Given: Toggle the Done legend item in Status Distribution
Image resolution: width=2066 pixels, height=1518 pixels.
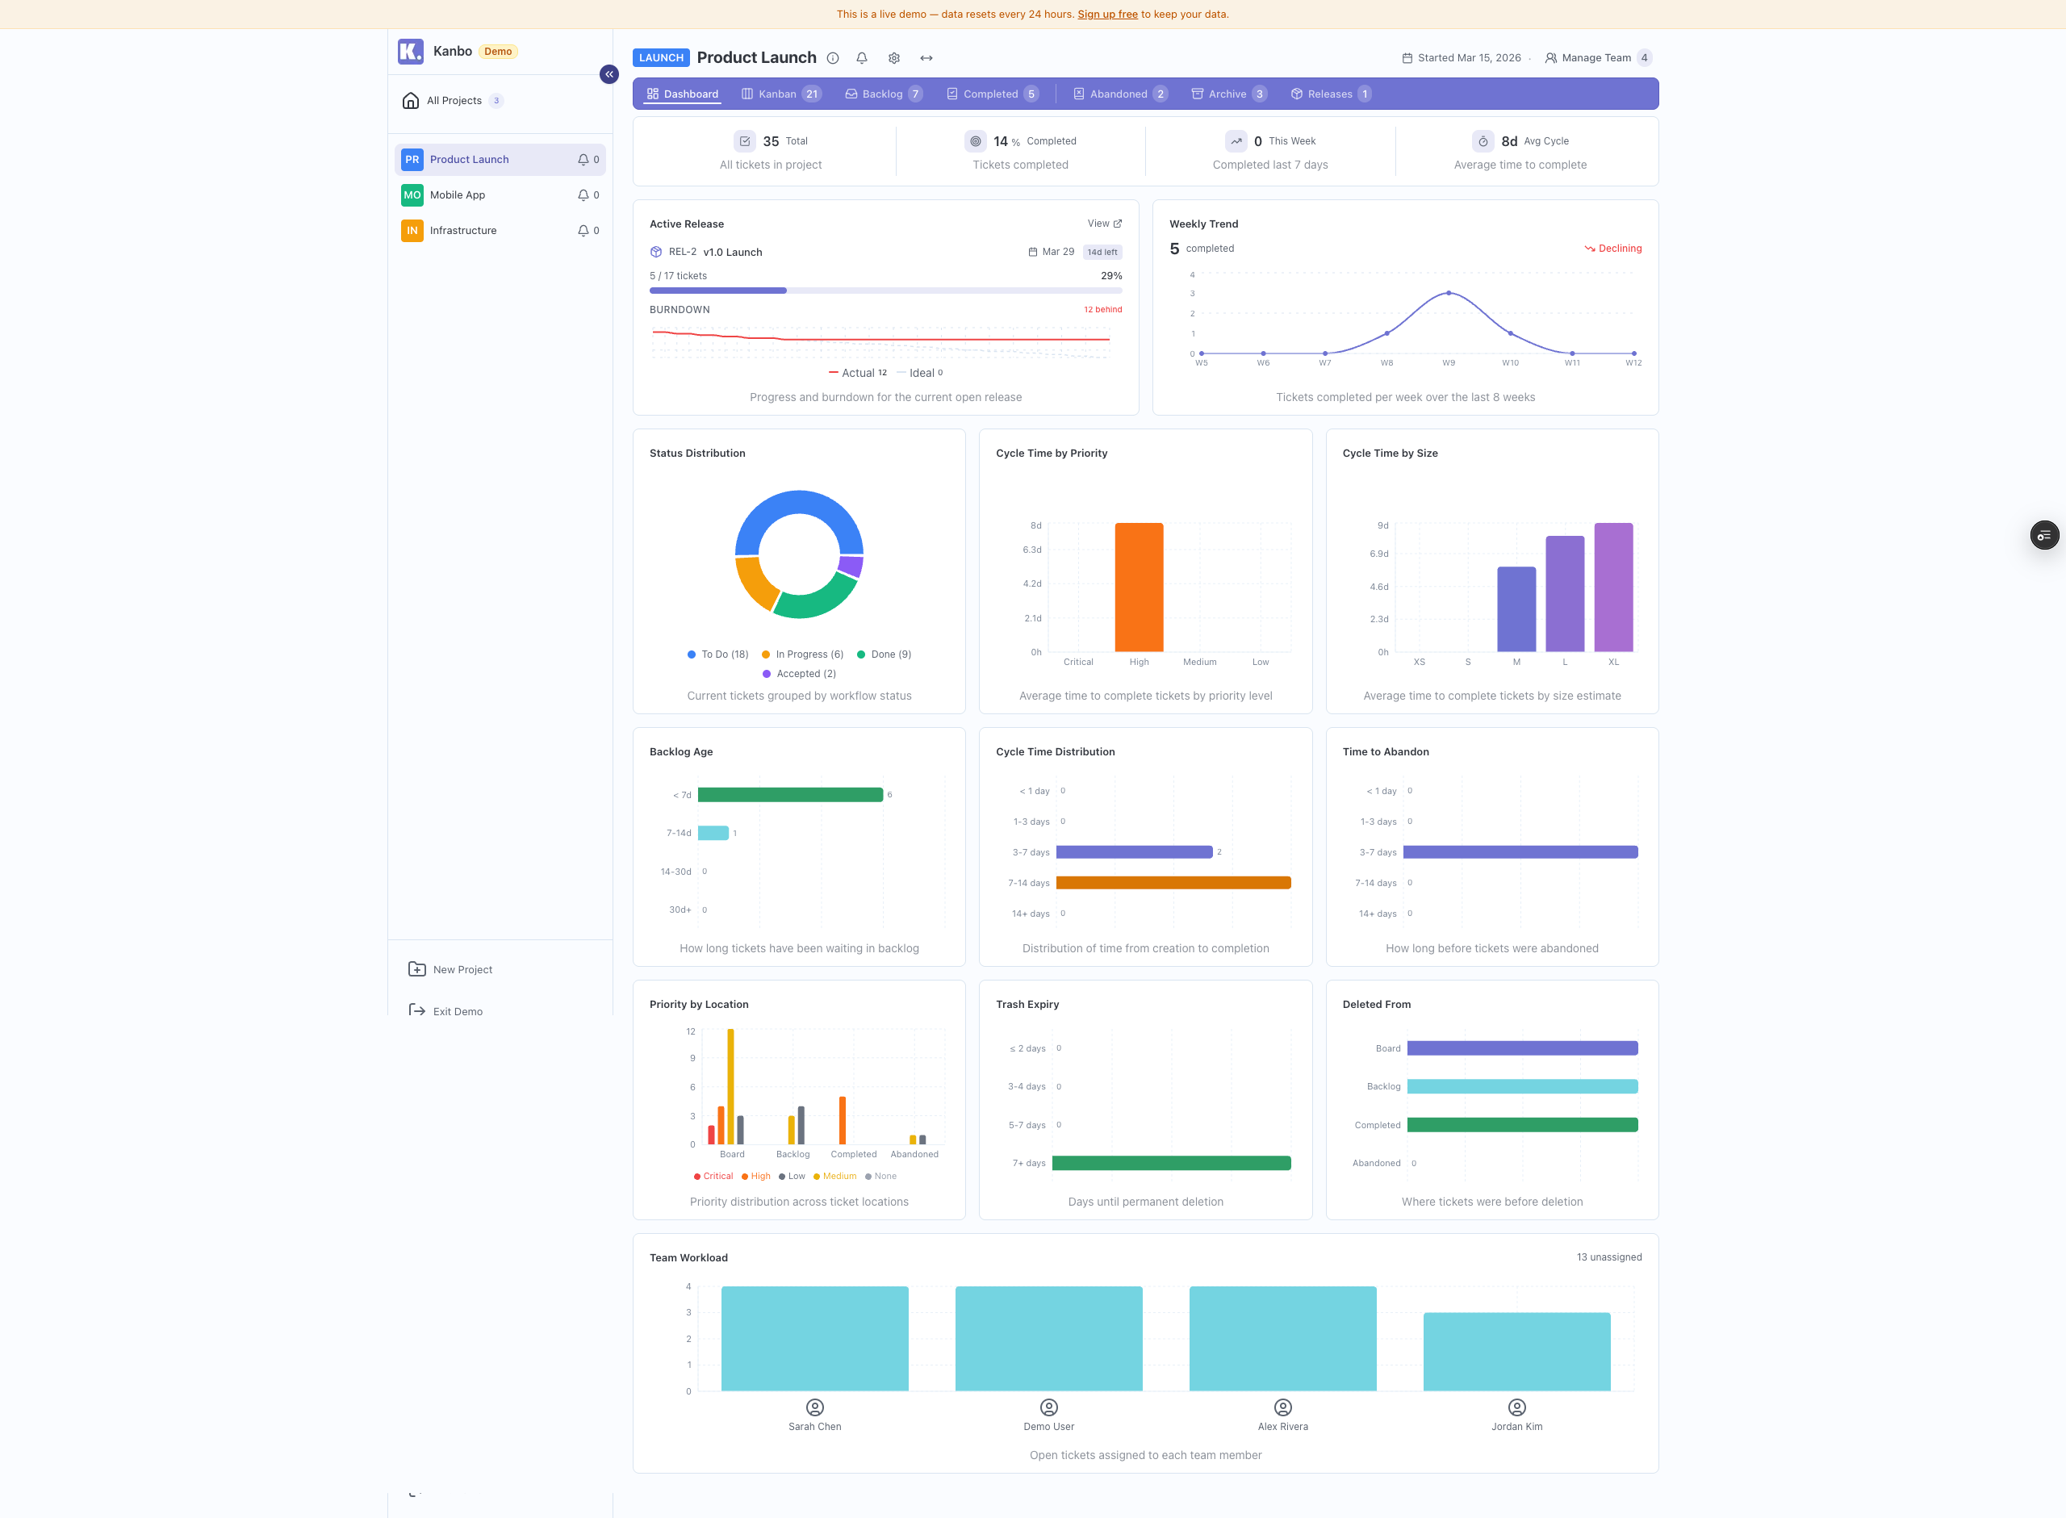Looking at the screenshot, I should click(884, 654).
